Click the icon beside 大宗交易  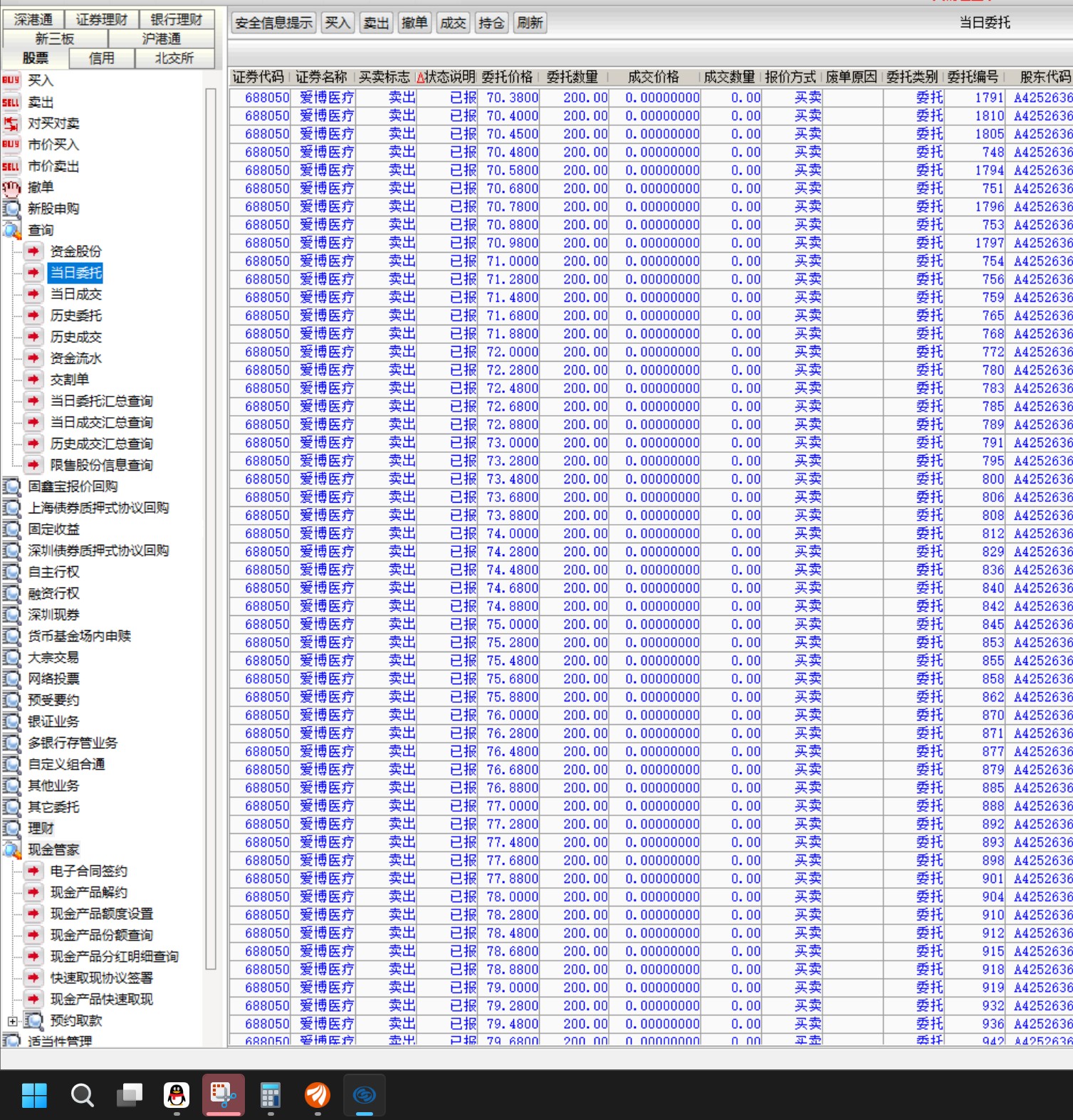tap(11, 657)
